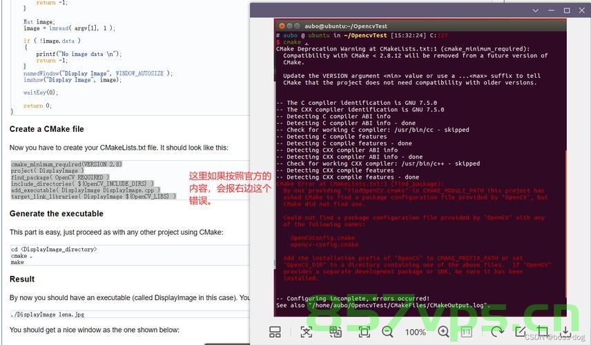Click the 'Detecting CXX compile features - done' line
This screenshot has width=591, height=345.
pyautogui.click(x=347, y=177)
